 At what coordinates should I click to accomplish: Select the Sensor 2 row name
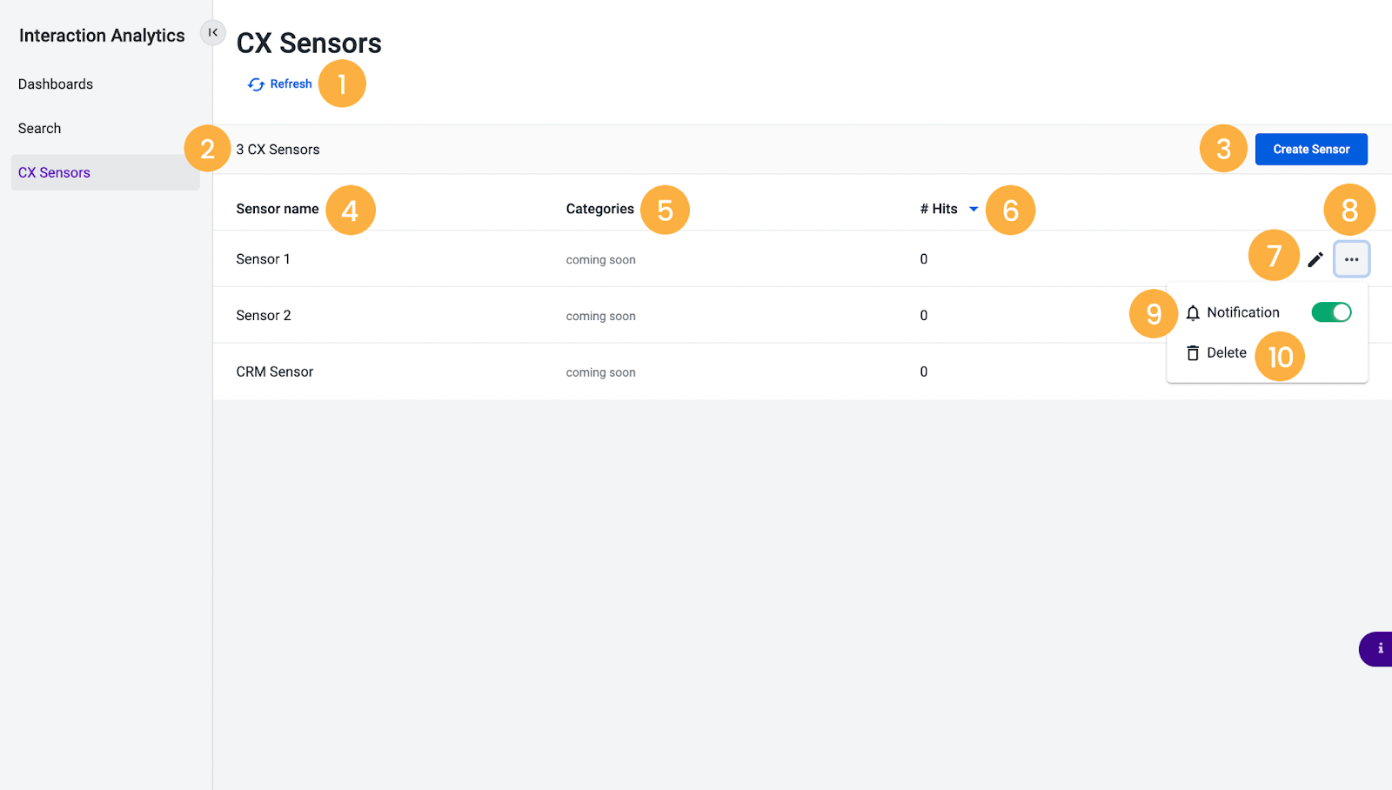tap(264, 316)
